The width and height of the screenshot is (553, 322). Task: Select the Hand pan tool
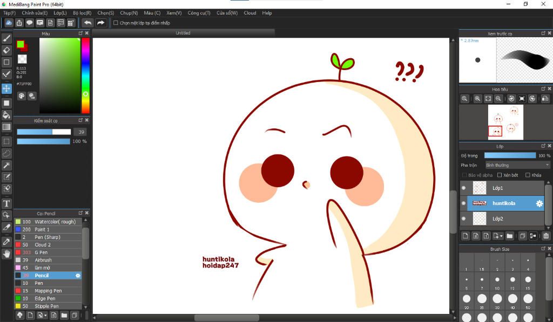tap(6, 254)
